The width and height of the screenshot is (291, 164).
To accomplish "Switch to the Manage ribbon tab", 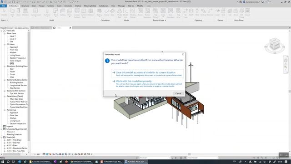I will [x=121, y=6].
